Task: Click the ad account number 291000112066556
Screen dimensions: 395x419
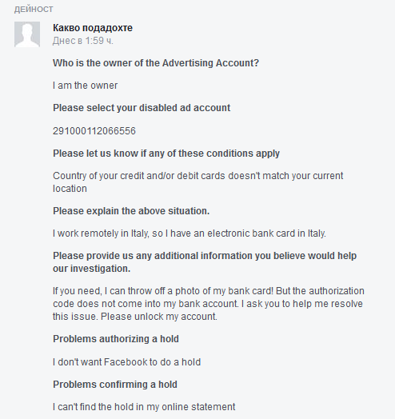Action: (94, 131)
